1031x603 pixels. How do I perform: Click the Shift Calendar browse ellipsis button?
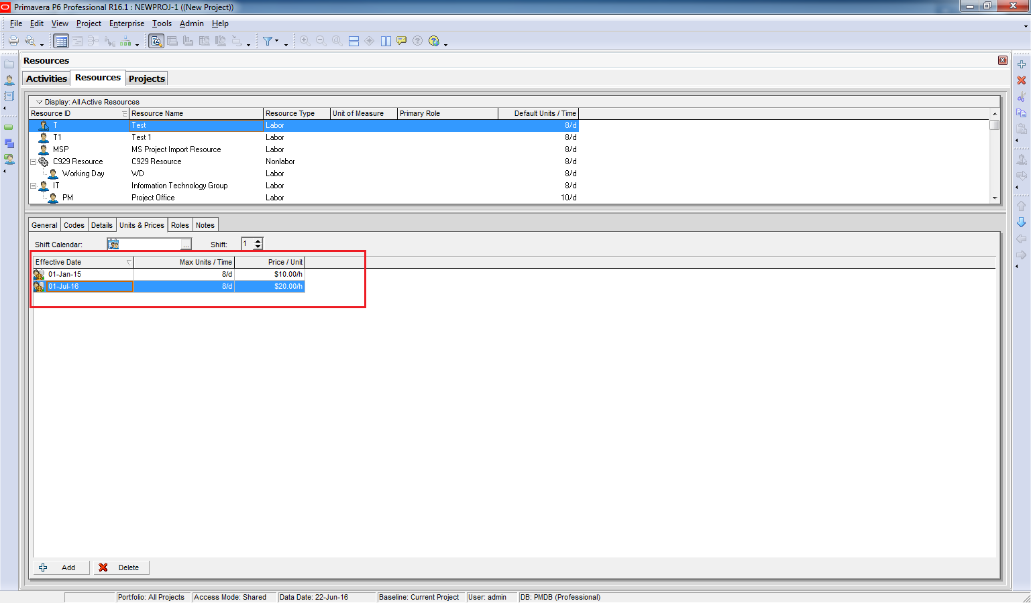186,245
